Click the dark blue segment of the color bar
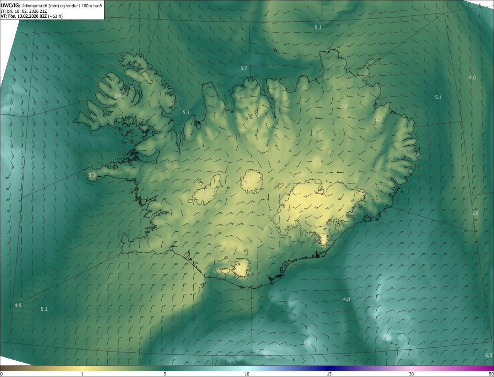The height and width of the screenshot is (377, 494). (x=328, y=368)
